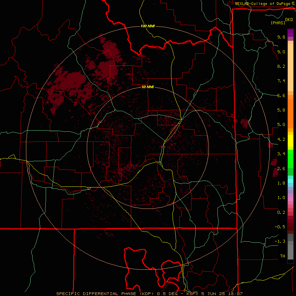Image resolution: width=296 pixels, height=296 pixels.
Task: Click the TH threshold legend label
Action: pos(283,256)
